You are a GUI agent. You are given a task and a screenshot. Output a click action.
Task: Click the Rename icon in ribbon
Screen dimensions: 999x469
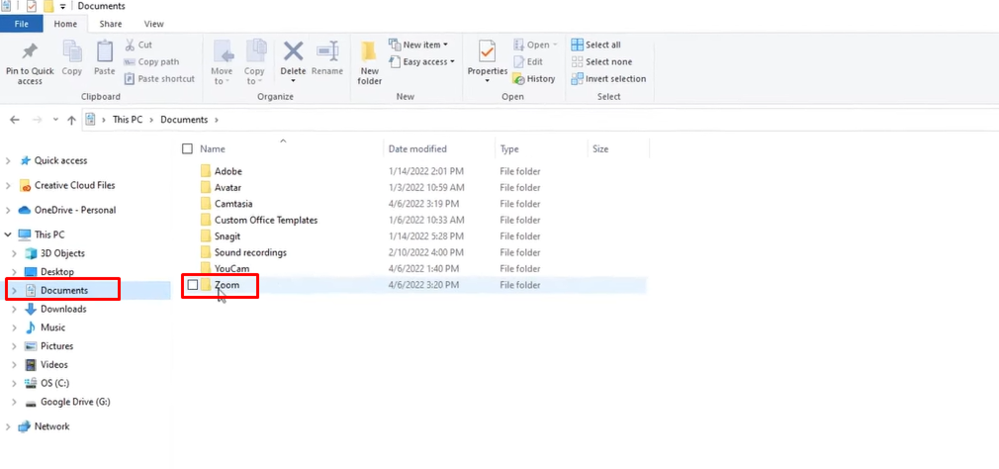[327, 53]
